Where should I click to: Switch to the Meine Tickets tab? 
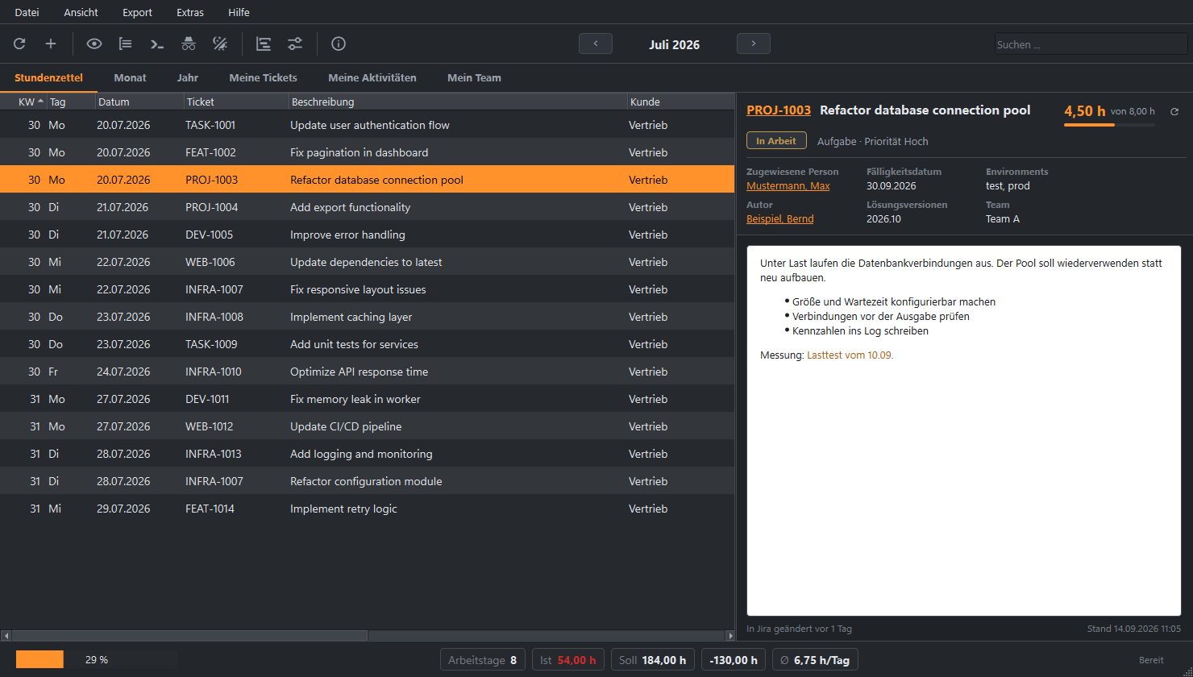(x=264, y=78)
